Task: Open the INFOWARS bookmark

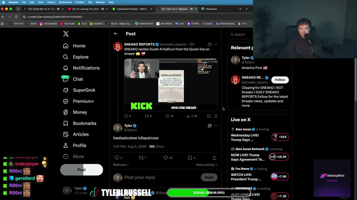Action: [x=164, y=24]
